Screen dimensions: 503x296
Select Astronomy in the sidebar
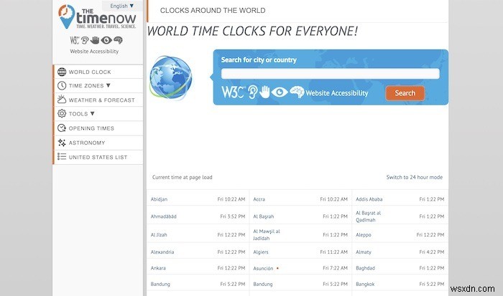pos(98,143)
